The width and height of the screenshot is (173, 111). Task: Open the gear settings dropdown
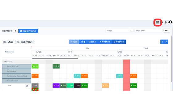pos(167,31)
